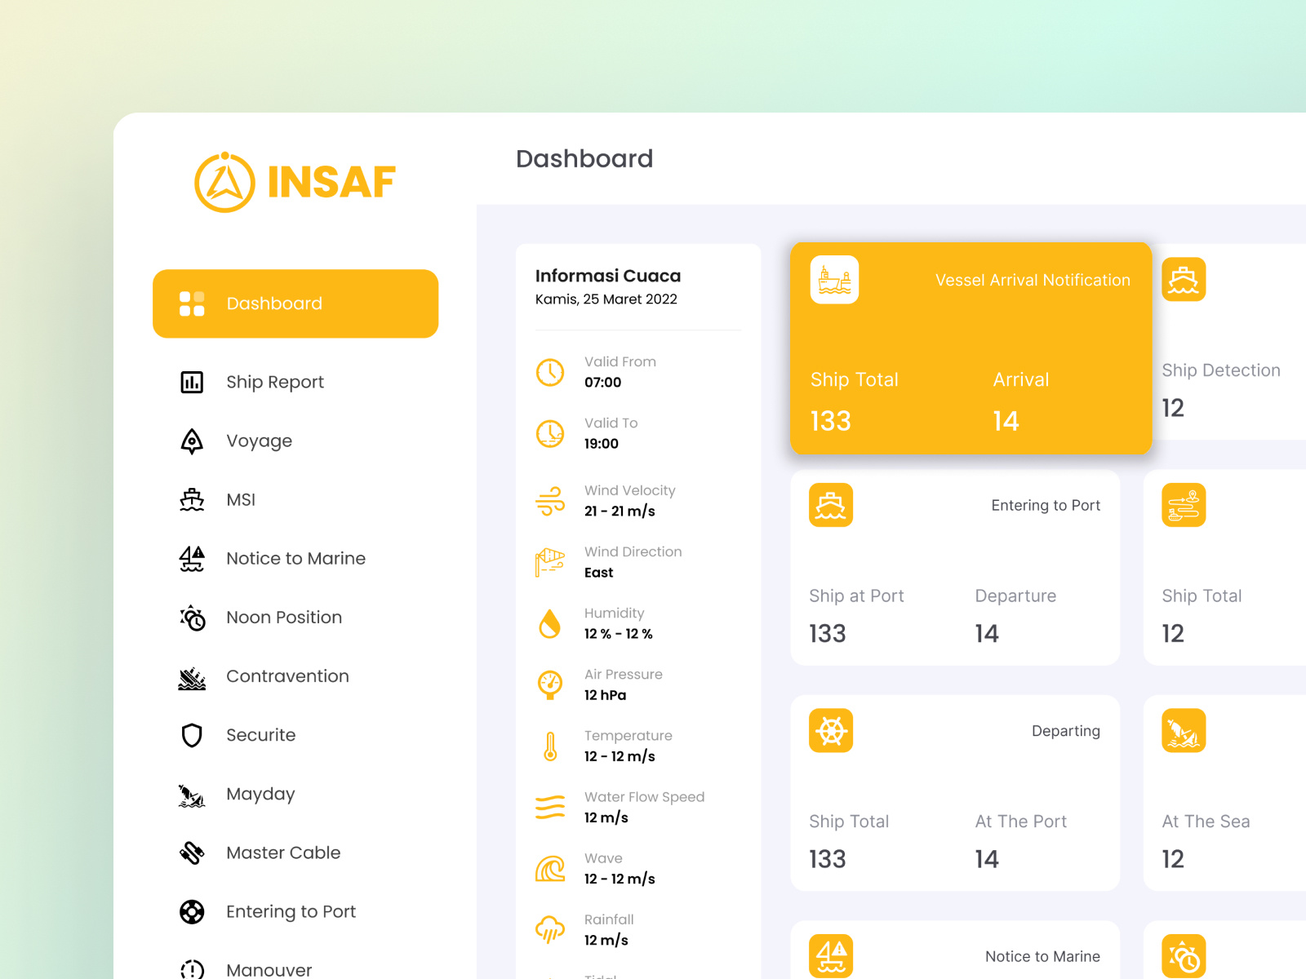Click the Notice to Marine card sailboat icon

pyautogui.click(x=831, y=956)
